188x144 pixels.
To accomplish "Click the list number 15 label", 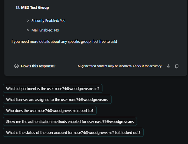I will coord(18,8).
